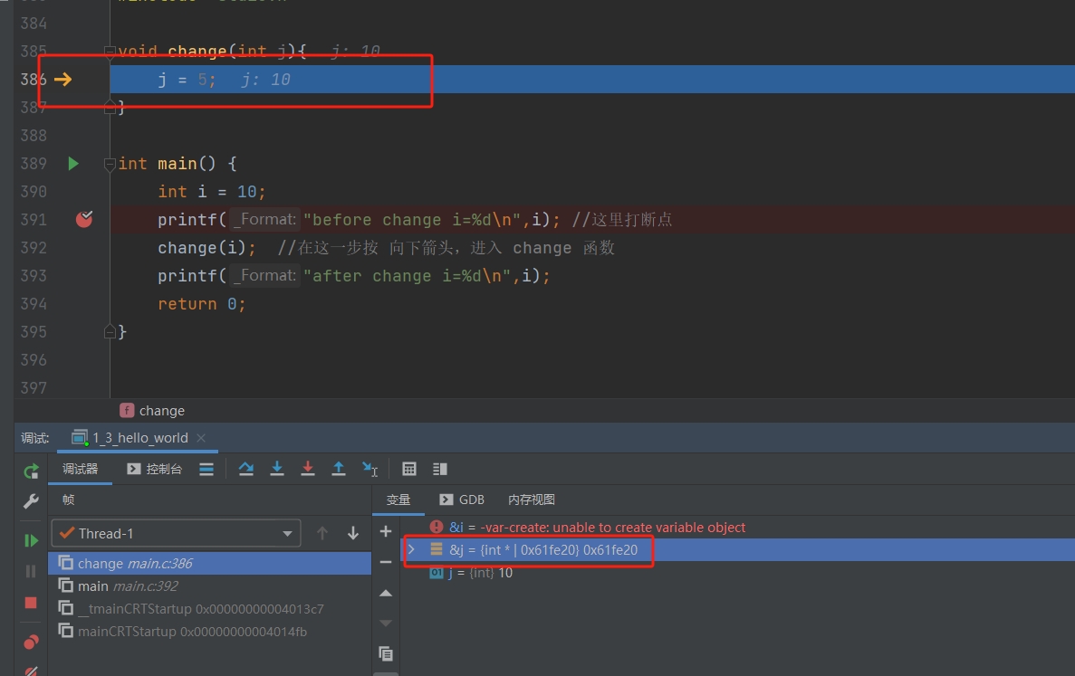
Task: Expand the &j pointer variable
Action: [x=412, y=550]
